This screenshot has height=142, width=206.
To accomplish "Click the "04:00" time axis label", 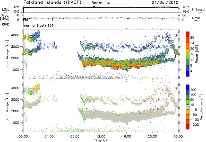I will pyautogui.click(x=49, y=137).
